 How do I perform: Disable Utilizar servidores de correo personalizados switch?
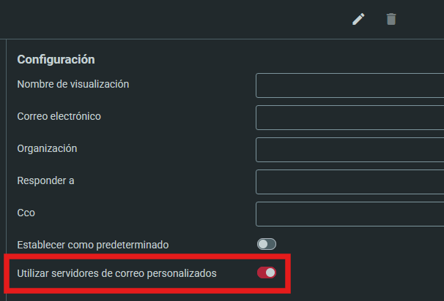pyautogui.click(x=267, y=273)
